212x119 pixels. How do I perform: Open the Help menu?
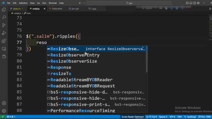(61, 3)
